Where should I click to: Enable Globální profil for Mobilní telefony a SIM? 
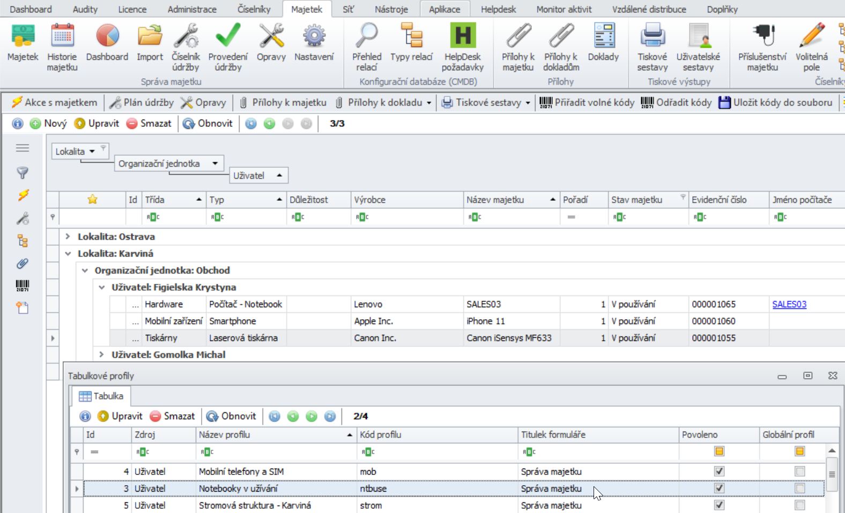pyautogui.click(x=799, y=472)
